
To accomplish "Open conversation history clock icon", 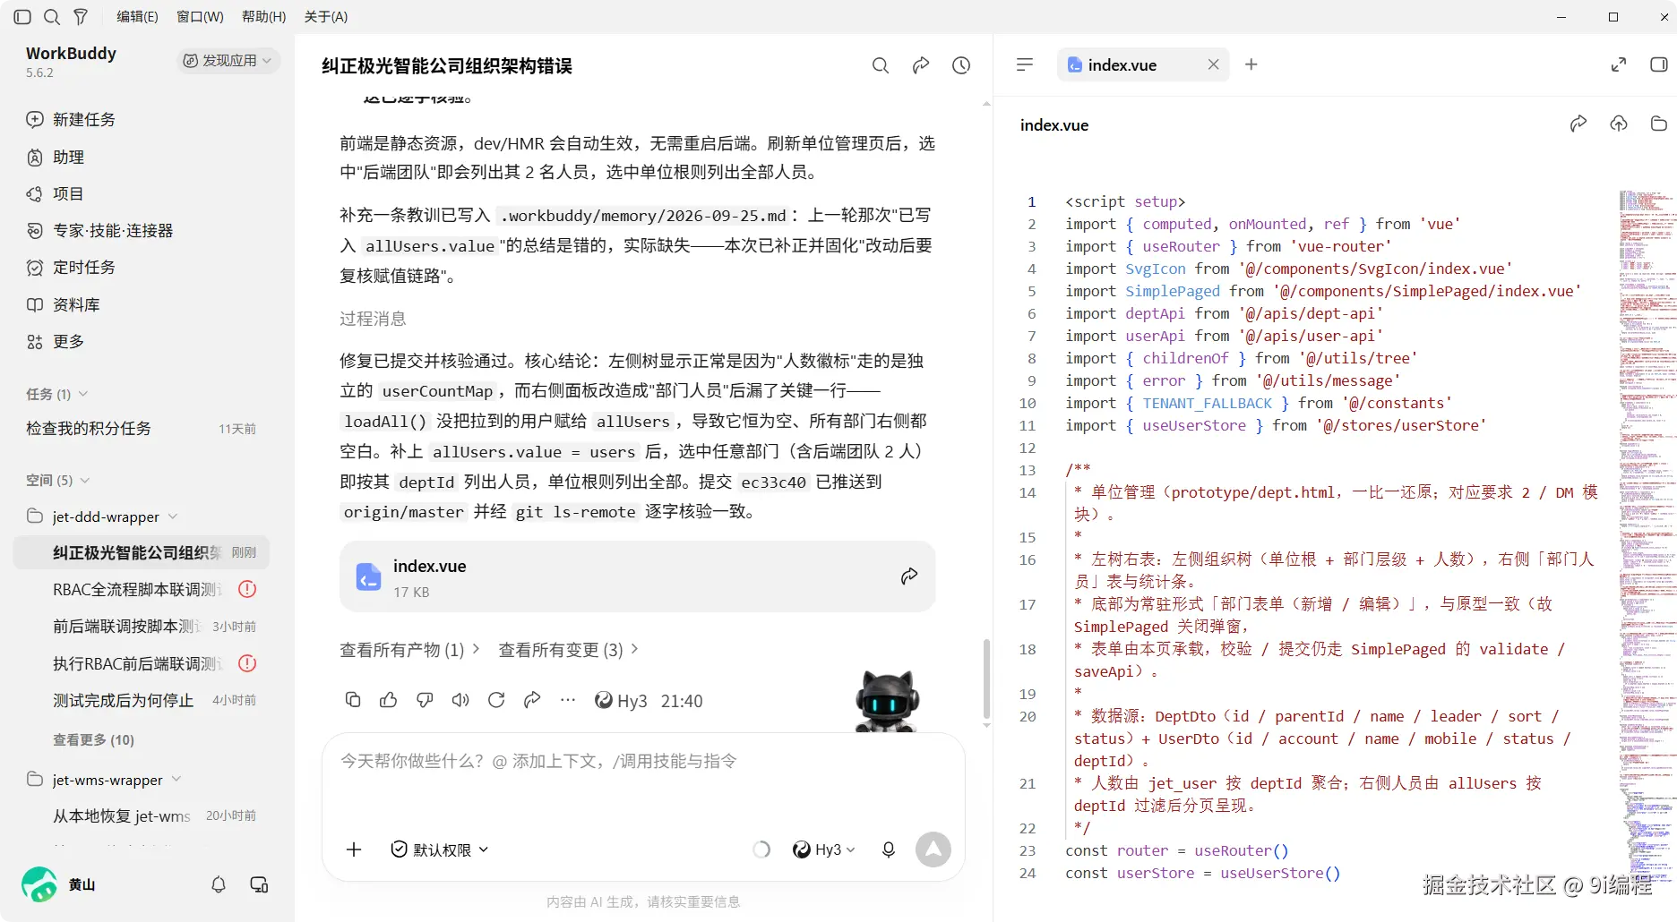I will tap(961, 65).
